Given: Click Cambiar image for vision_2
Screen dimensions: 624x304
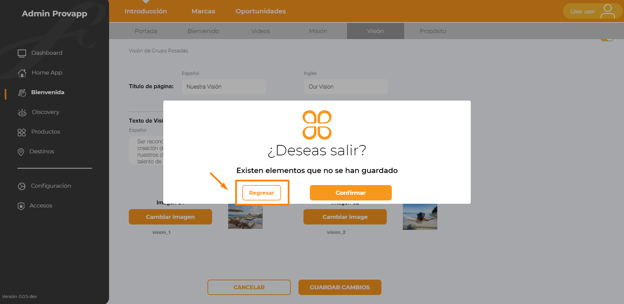Looking at the screenshot, I should (345, 217).
